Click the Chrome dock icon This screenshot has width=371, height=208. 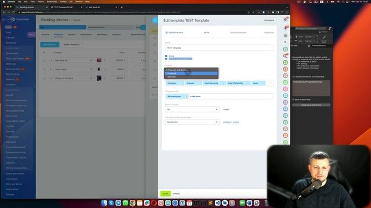(x=133, y=203)
